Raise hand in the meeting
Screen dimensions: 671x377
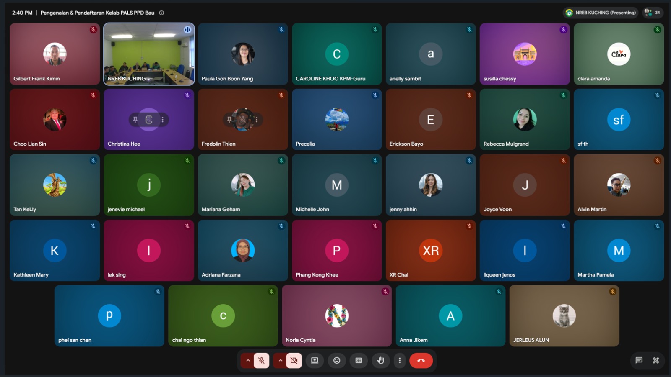point(380,360)
